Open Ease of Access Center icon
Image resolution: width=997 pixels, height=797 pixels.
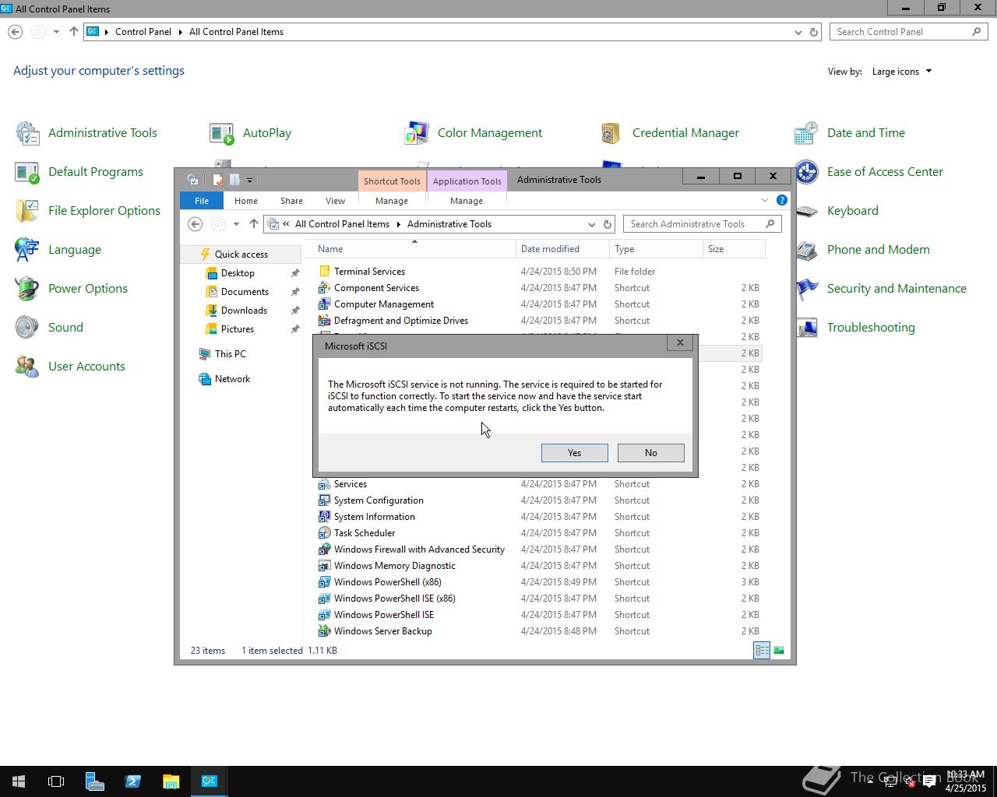point(806,172)
